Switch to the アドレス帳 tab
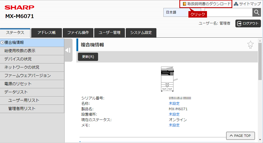This screenshot has width=263, height=143. click(x=47, y=33)
